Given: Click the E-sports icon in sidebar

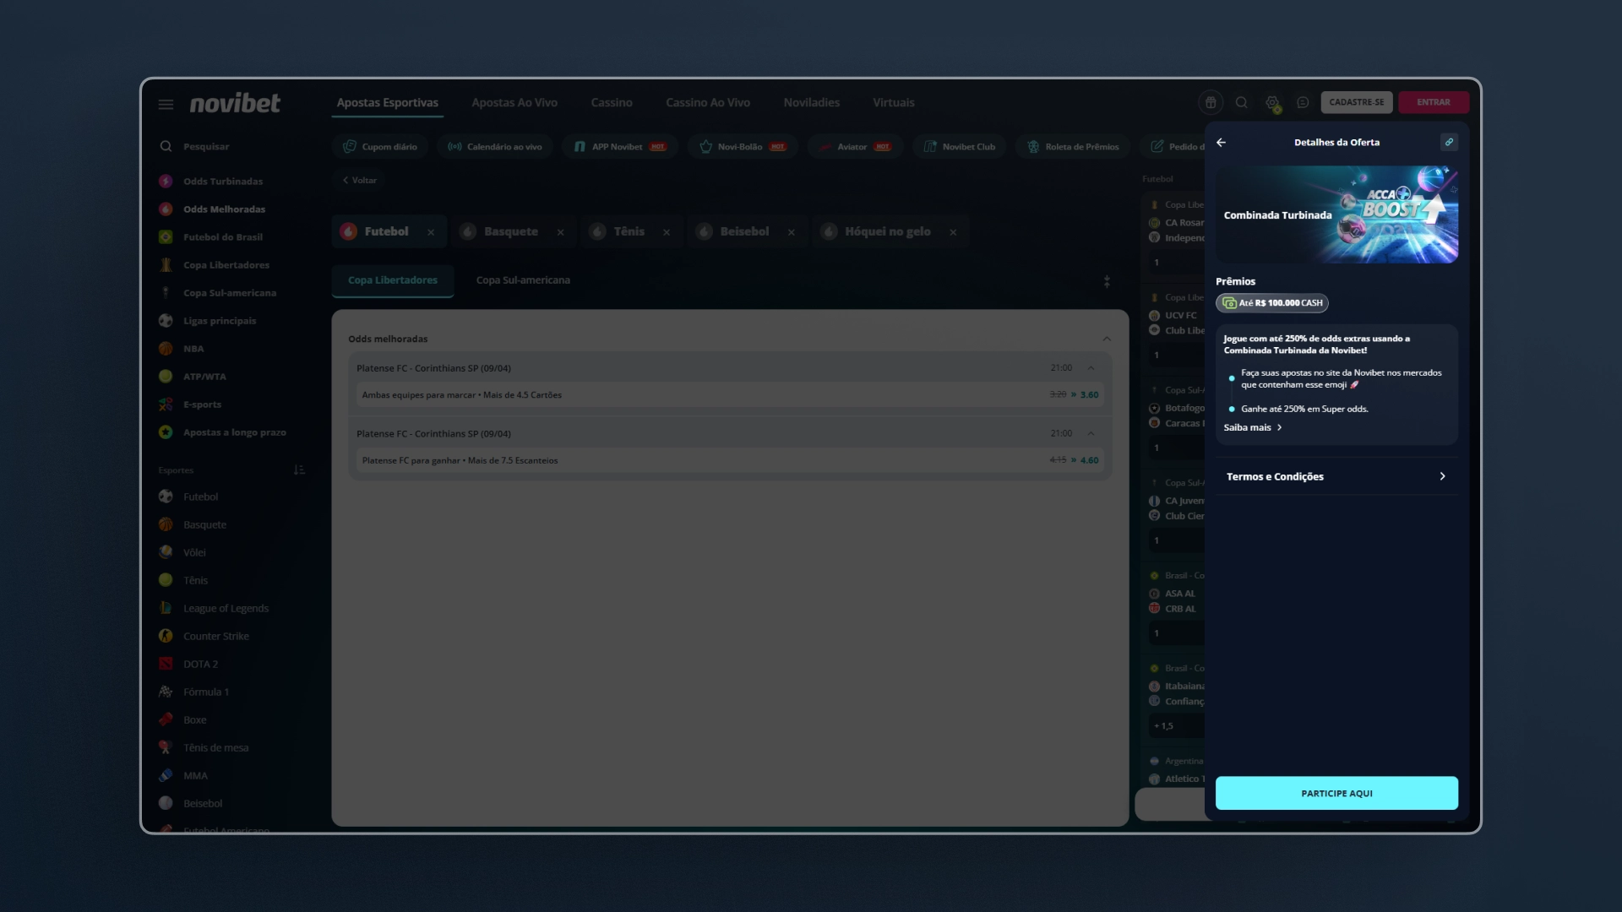Looking at the screenshot, I should (x=166, y=404).
